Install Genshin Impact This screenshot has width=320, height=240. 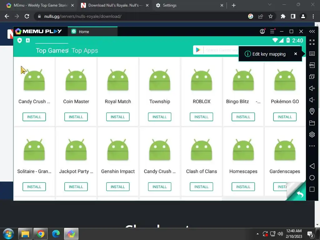click(118, 187)
